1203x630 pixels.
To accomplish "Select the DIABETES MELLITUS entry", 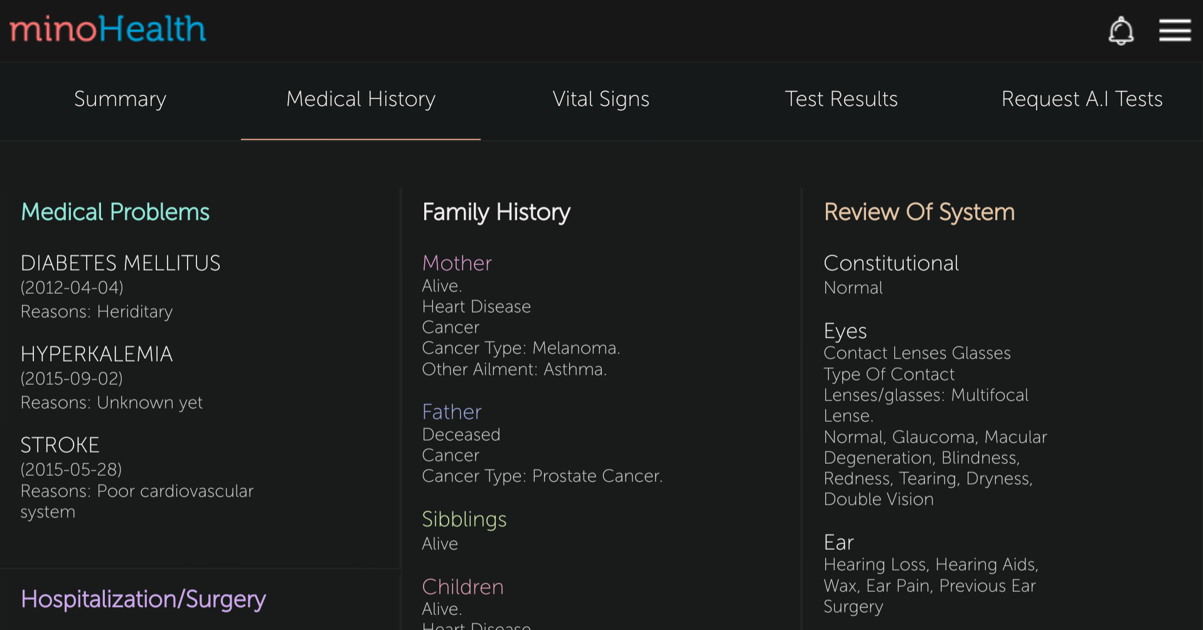I will click(x=120, y=263).
